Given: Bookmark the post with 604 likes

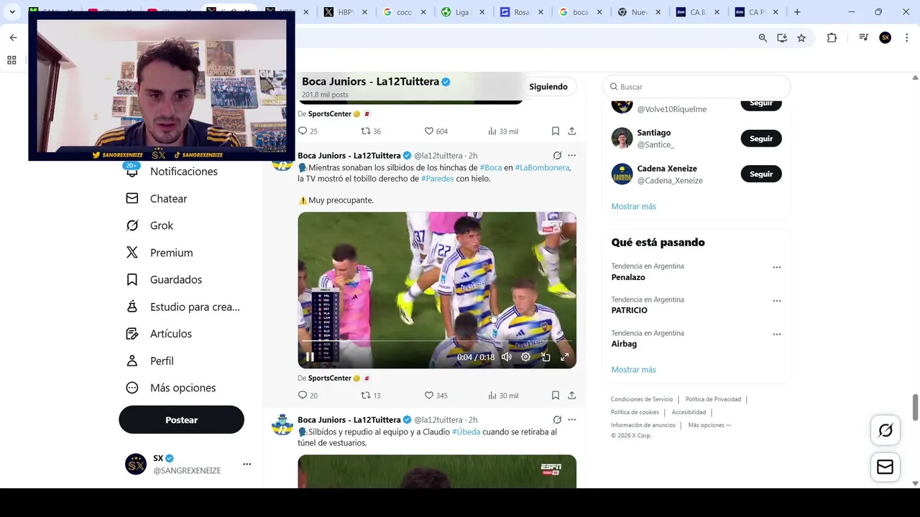Looking at the screenshot, I should coord(556,131).
